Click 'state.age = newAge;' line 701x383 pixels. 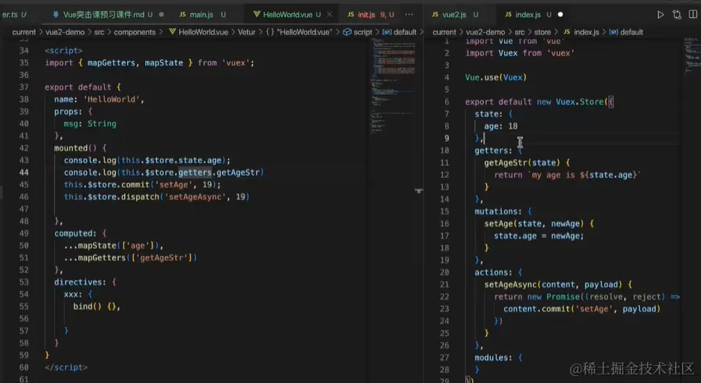[x=538, y=236]
